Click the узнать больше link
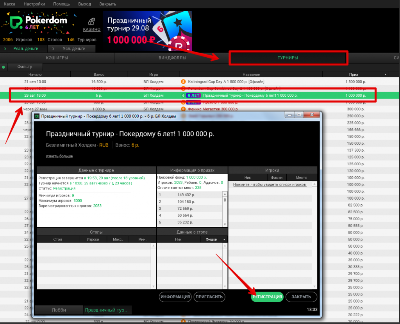 click(59, 156)
